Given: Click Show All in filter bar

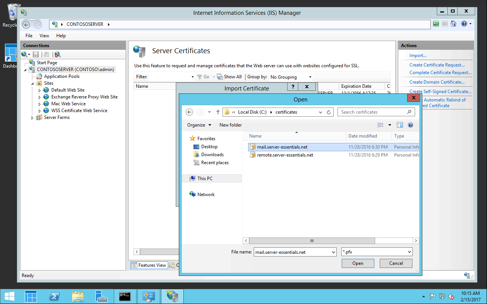Looking at the screenshot, I should pos(229,77).
